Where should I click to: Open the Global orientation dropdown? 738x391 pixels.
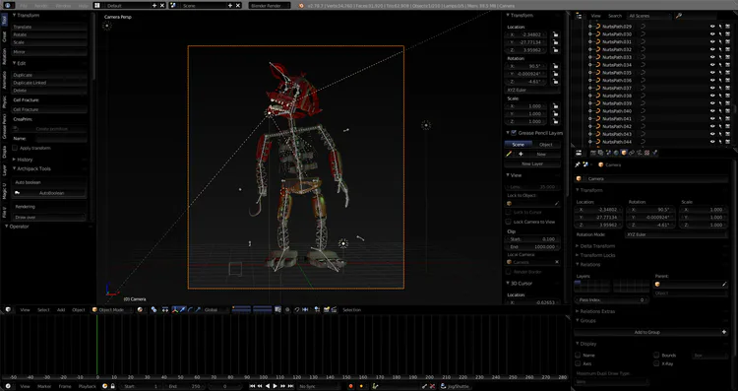tap(216, 309)
